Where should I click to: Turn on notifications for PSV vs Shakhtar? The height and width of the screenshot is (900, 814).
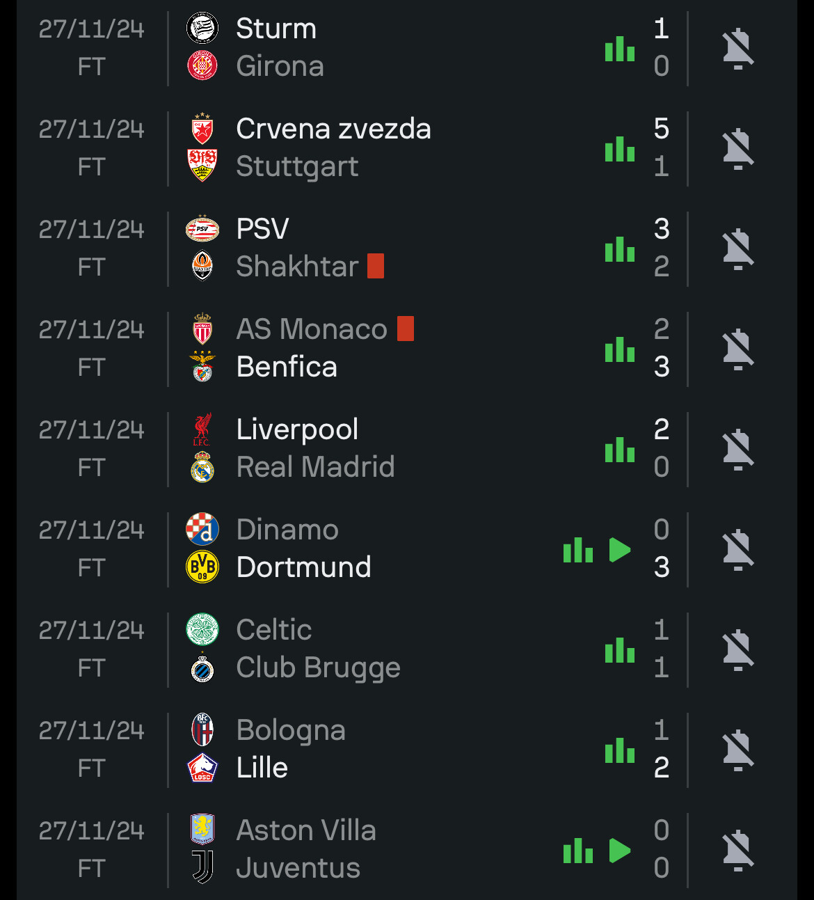point(737,249)
